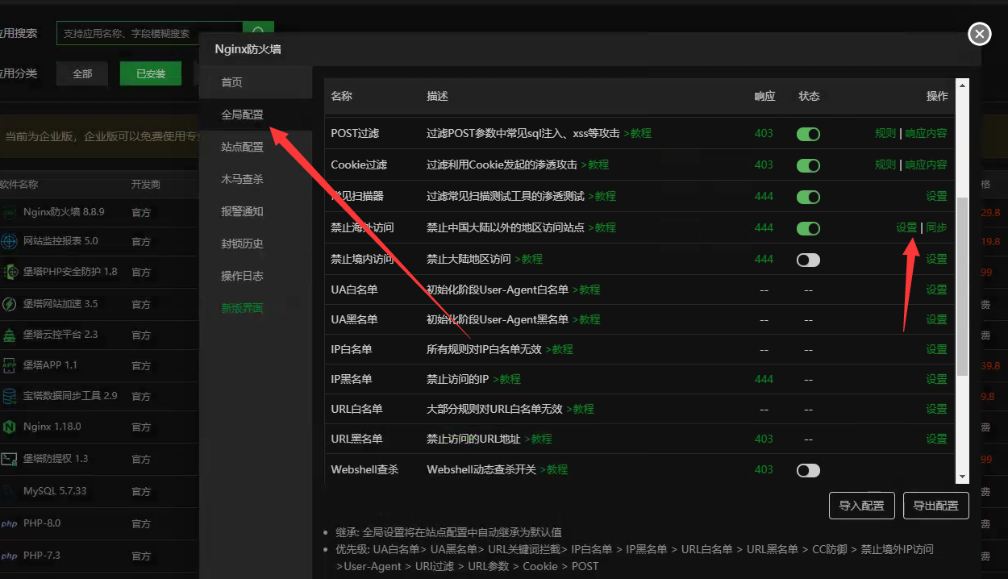Close the Nginx firewall dialog
The image size is (1008, 579).
point(979,33)
